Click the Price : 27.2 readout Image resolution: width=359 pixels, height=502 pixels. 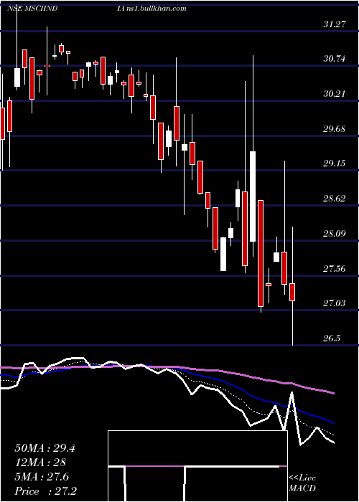45,491
